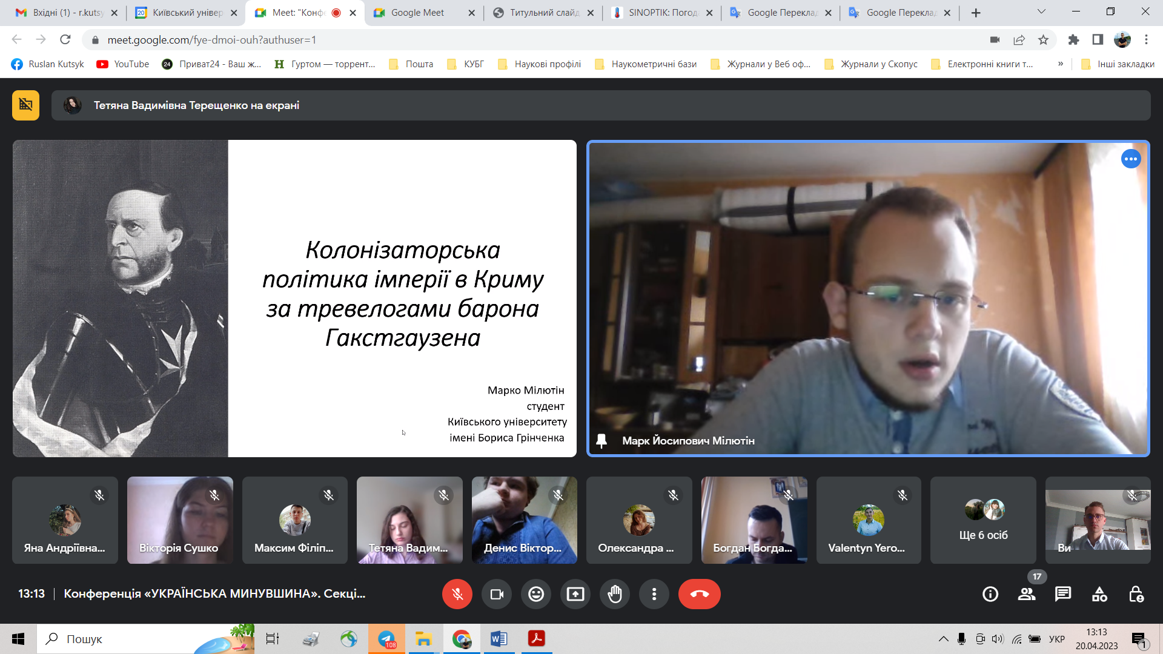Unmute the microphone
The width and height of the screenshot is (1163, 654).
457,594
